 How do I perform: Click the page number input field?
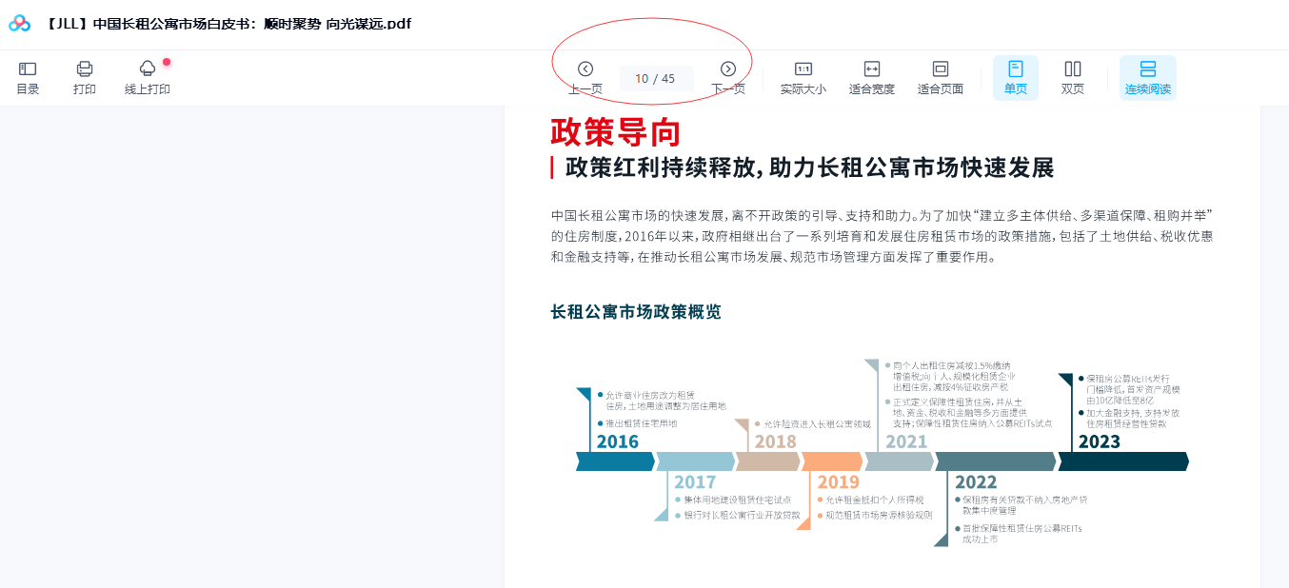tap(655, 79)
